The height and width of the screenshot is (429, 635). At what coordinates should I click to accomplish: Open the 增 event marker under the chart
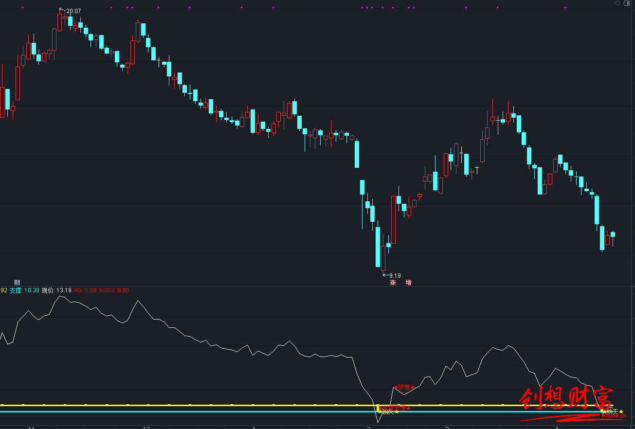point(408,282)
